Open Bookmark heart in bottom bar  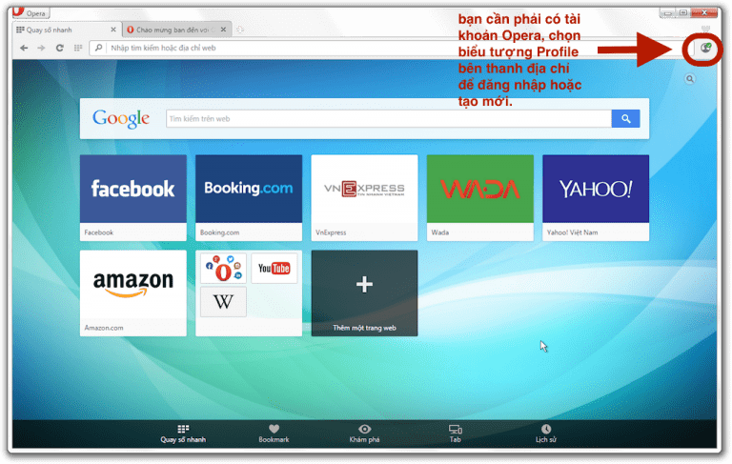coord(274,434)
